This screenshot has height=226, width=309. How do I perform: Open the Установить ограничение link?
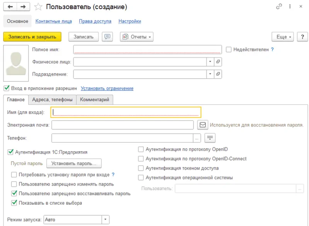(x=107, y=88)
